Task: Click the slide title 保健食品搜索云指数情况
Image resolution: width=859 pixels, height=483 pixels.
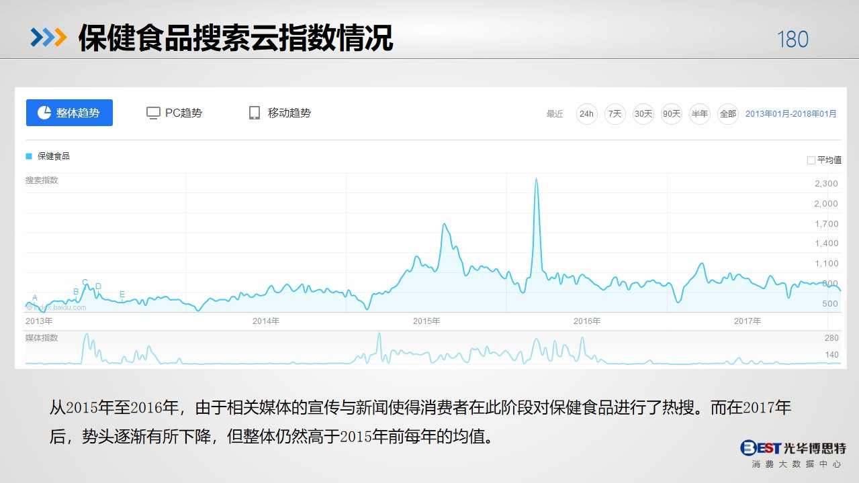Action: (x=235, y=38)
